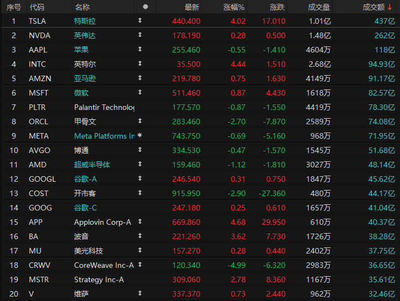Click MU's volume 2402万

[x=318, y=251]
